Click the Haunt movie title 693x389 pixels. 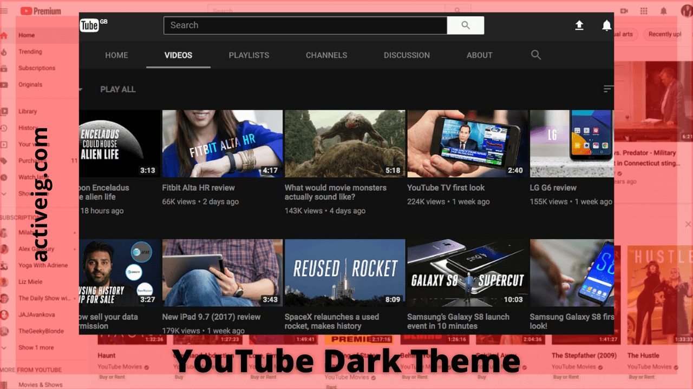[107, 356]
